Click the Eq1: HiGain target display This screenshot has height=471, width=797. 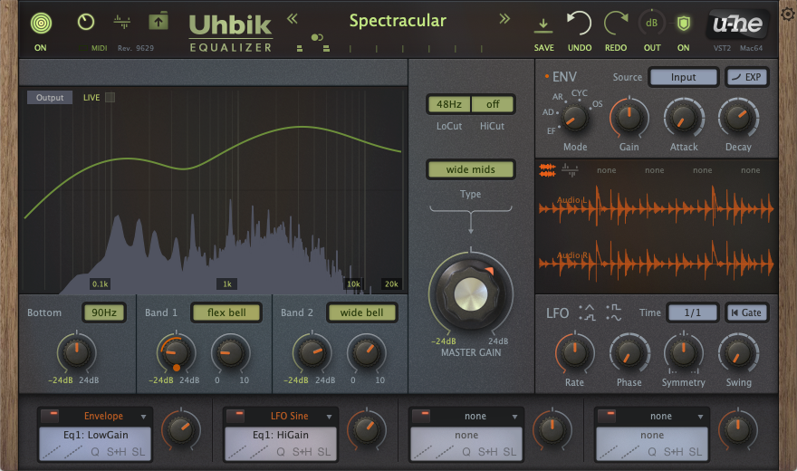(x=281, y=435)
